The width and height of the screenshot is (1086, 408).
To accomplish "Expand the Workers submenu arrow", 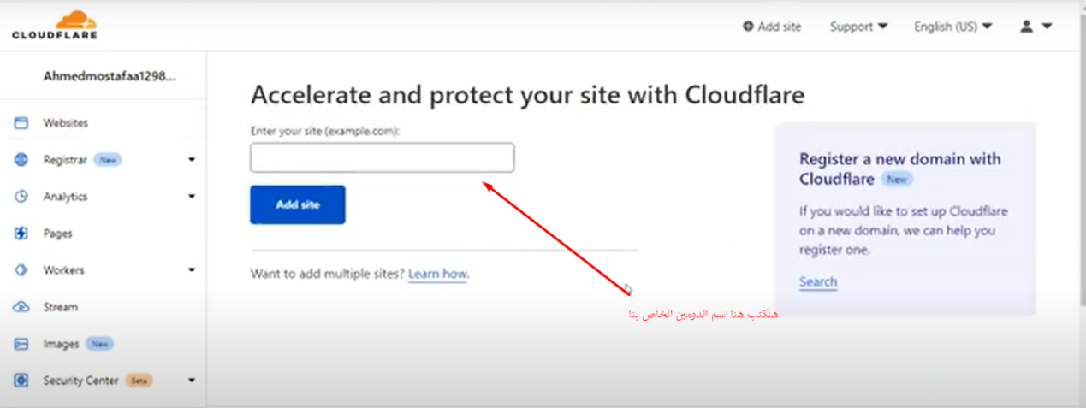I will tap(192, 270).
